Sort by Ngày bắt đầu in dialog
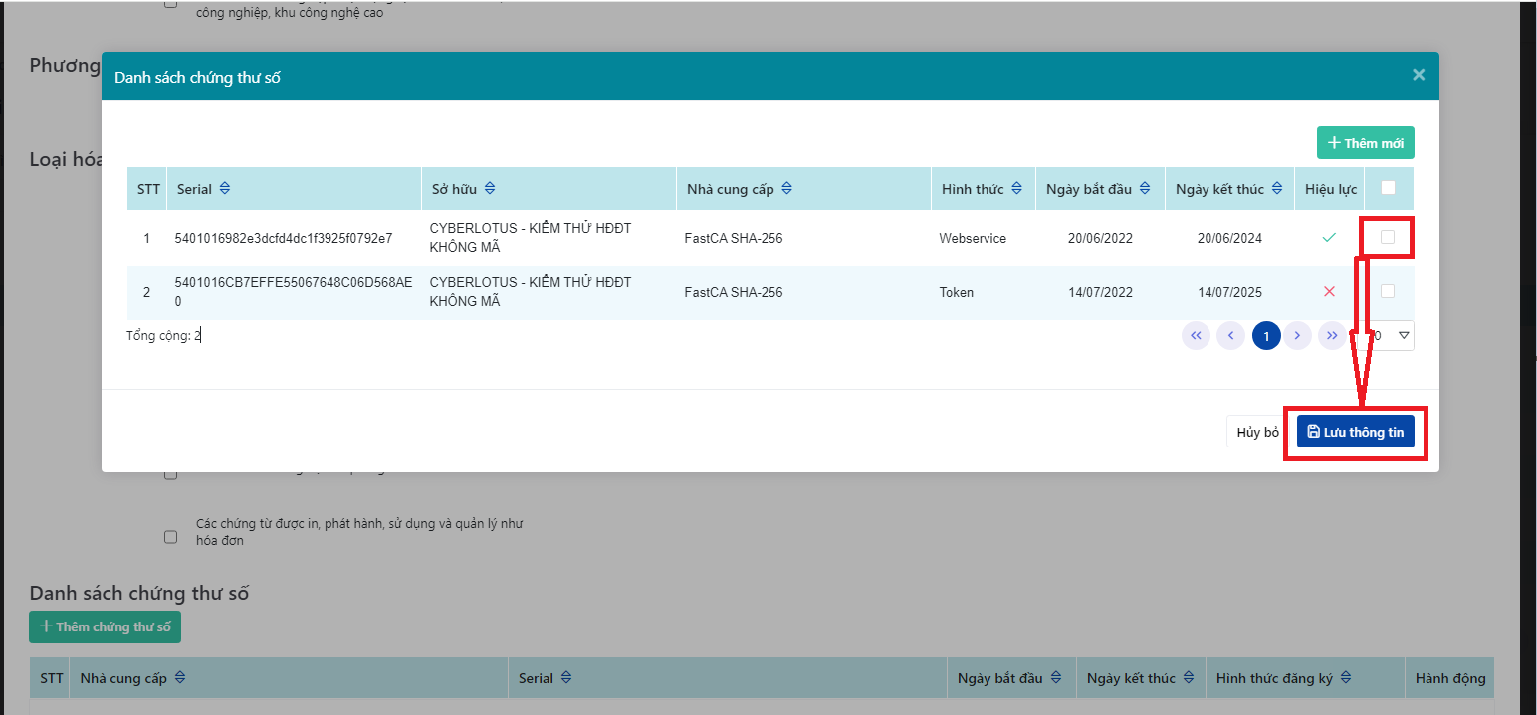 pyautogui.click(x=1145, y=189)
